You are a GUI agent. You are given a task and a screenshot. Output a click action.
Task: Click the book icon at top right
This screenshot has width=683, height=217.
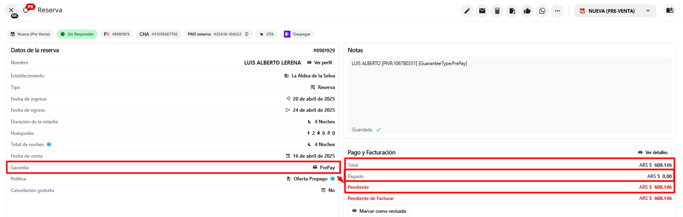pos(669,11)
